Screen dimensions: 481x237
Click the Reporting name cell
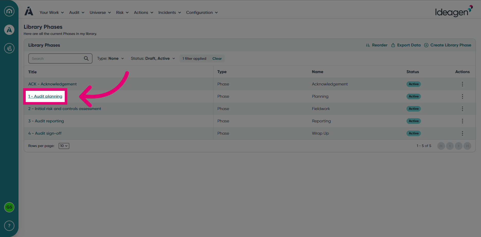321,121
